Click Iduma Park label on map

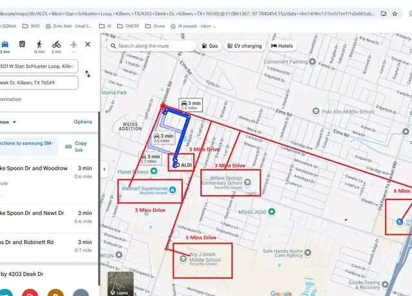coord(115,93)
